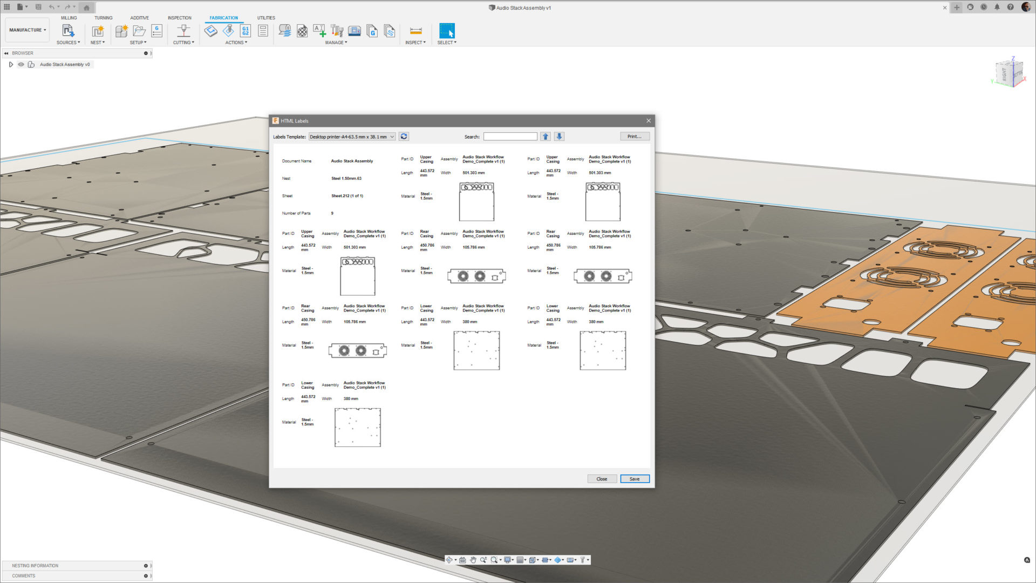
Task: Switch to the Milling tab
Action: 69,18
